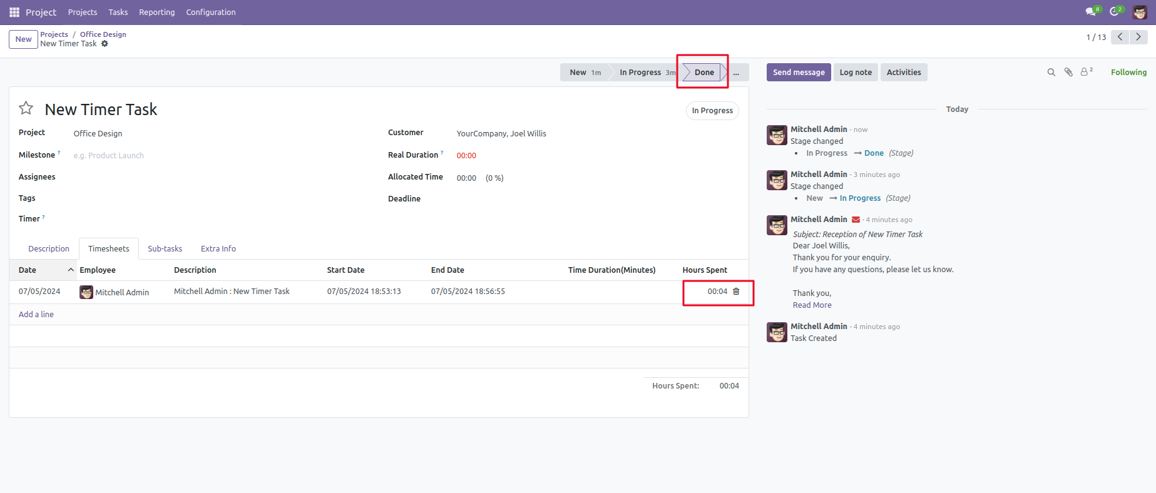Open the Reporting menu
This screenshot has width=1156, height=493.
click(157, 13)
